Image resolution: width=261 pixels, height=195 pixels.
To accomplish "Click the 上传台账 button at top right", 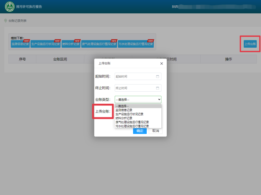I will click(250, 44).
